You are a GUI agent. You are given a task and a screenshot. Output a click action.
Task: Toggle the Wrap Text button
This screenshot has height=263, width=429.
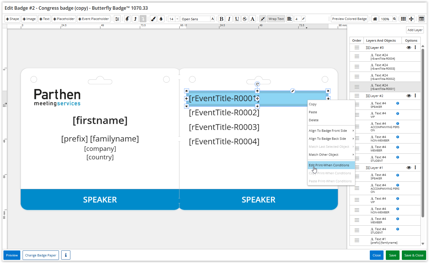(x=276, y=19)
